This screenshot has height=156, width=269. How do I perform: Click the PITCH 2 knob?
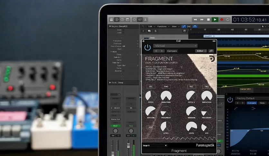click(x=191, y=96)
